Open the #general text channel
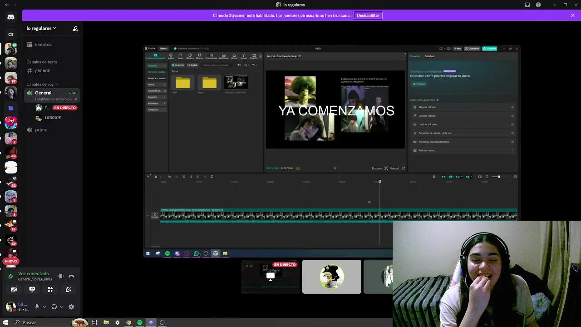The height and width of the screenshot is (327, 581). pos(43,70)
